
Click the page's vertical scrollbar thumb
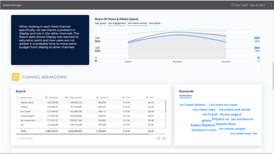[x=273, y=76]
